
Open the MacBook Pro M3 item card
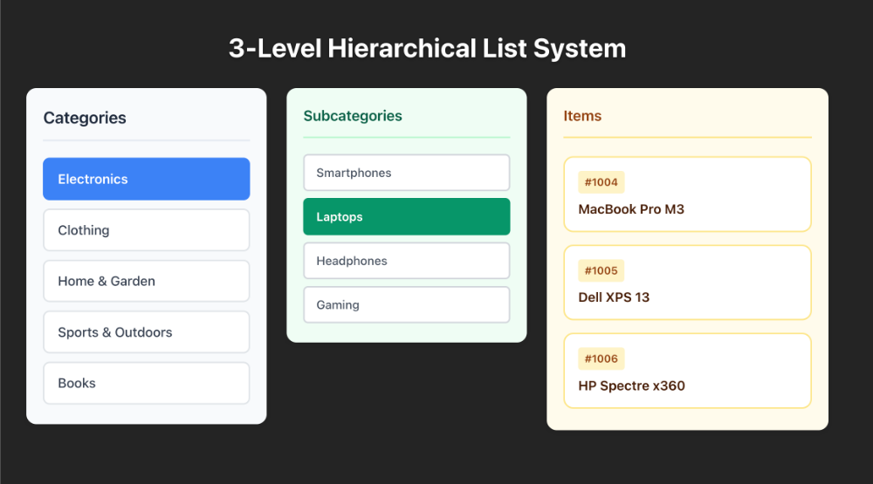[x=688, y=194]
